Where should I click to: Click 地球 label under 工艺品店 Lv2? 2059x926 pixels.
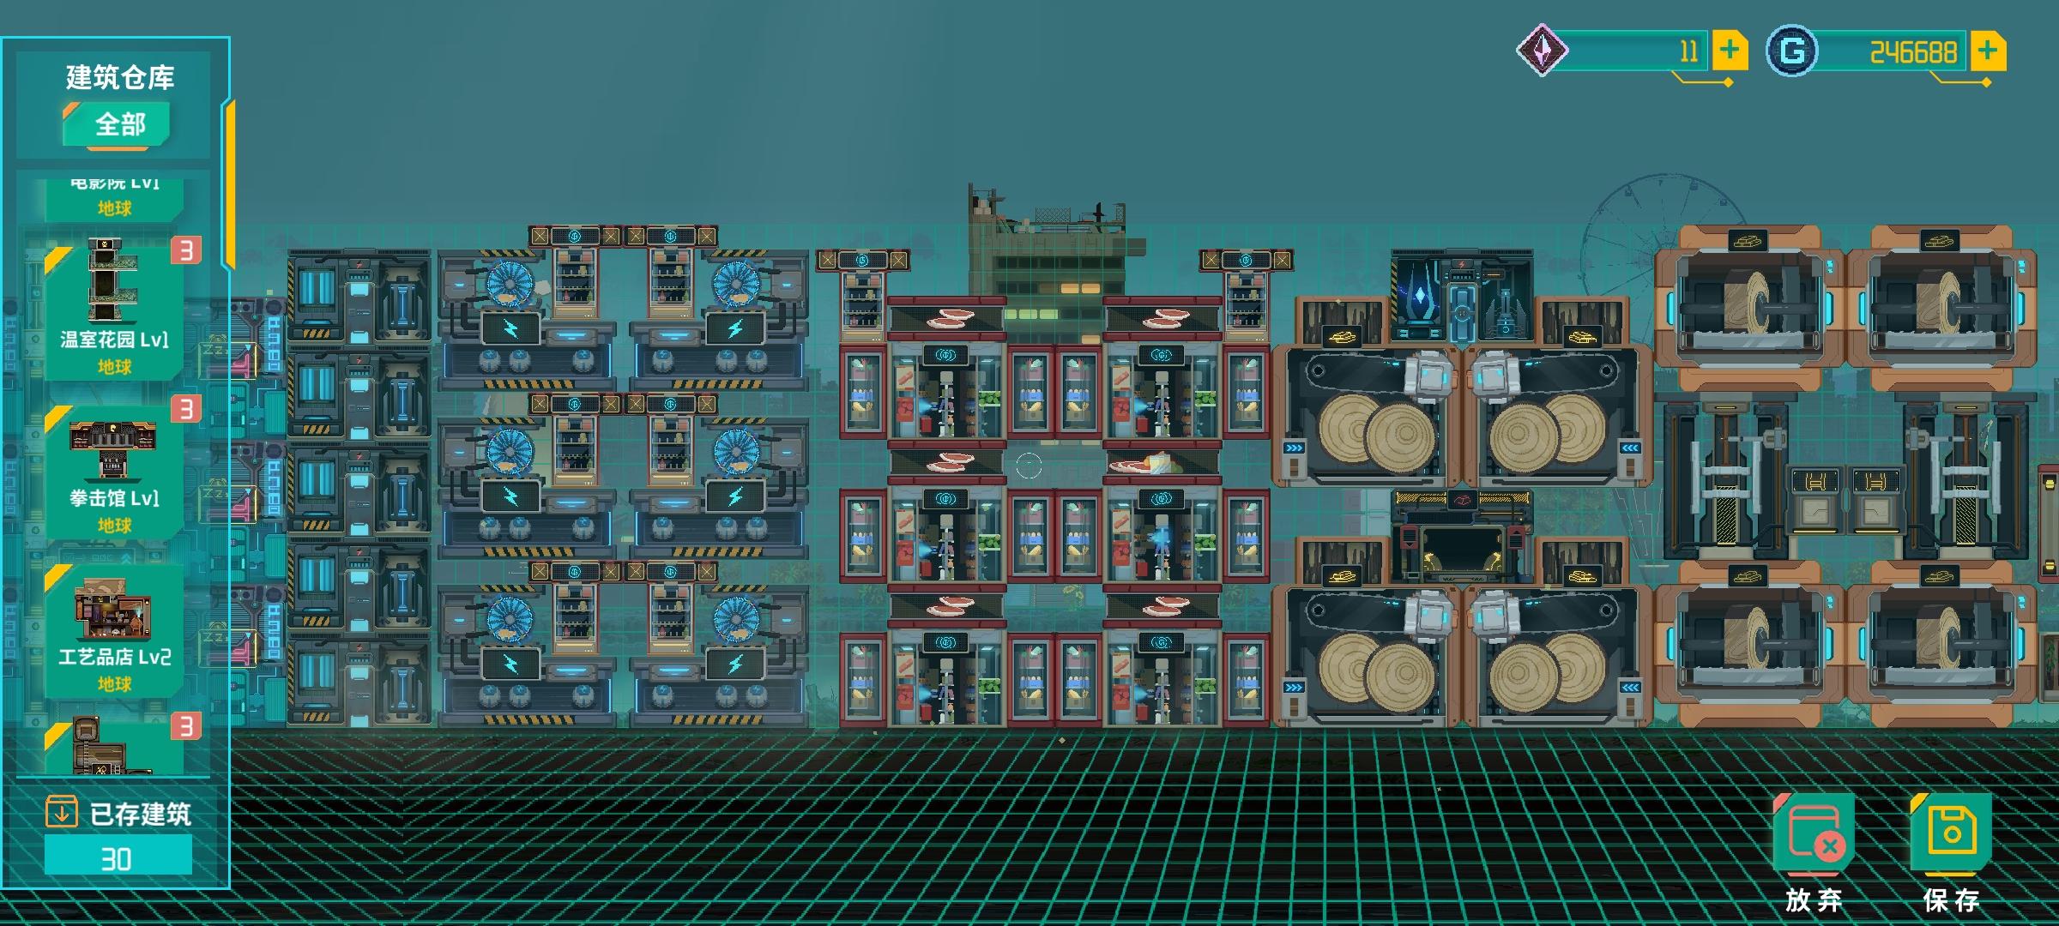pos(114,683)
